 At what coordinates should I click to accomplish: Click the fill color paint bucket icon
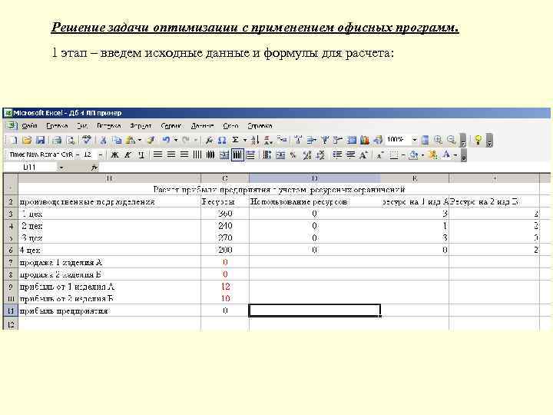pos(413,154)
